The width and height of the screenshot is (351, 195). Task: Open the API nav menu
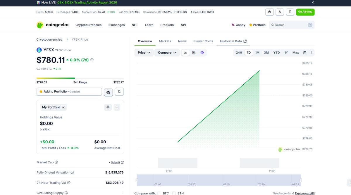point(183,25)
